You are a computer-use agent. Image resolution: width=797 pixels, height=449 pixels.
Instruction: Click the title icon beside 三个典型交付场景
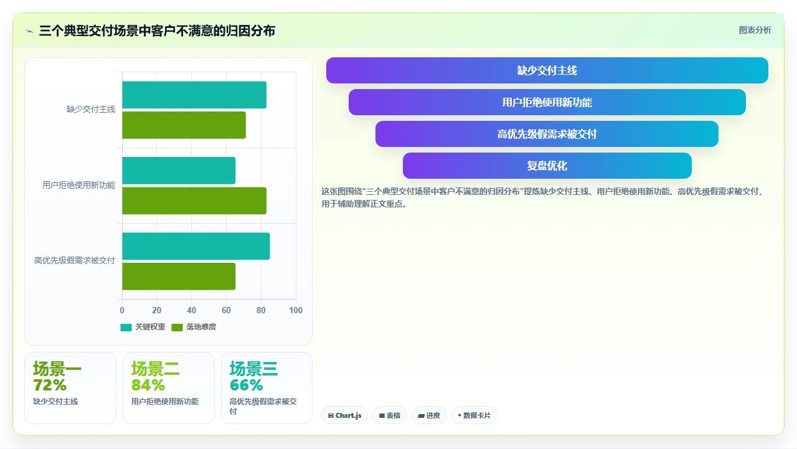tap(29, 31)
